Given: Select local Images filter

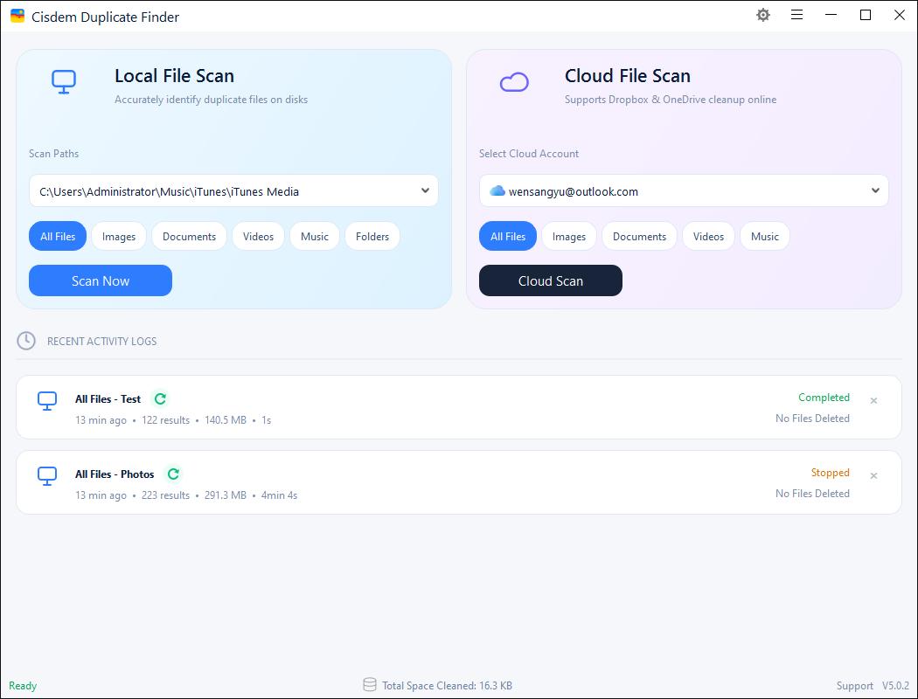Looking at the screenshot, I should click(x=119, y=236).
